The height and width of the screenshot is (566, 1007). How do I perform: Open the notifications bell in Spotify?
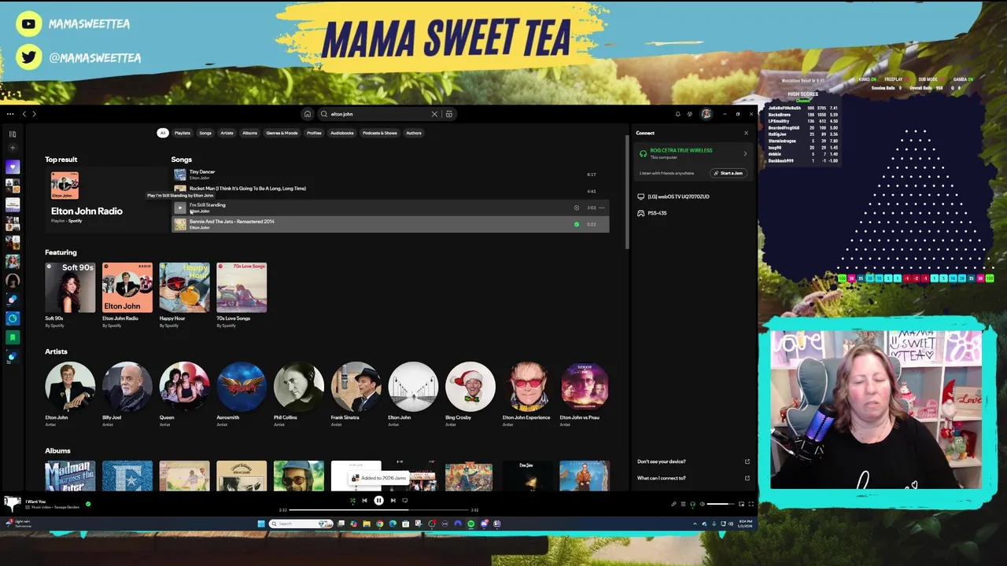tap(677, 114)
